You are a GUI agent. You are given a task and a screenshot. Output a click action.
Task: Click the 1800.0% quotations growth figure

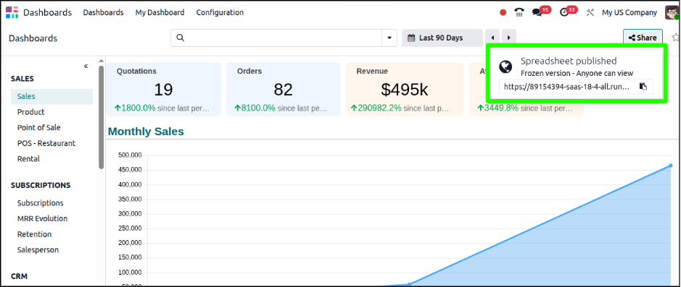click(135, 108)
